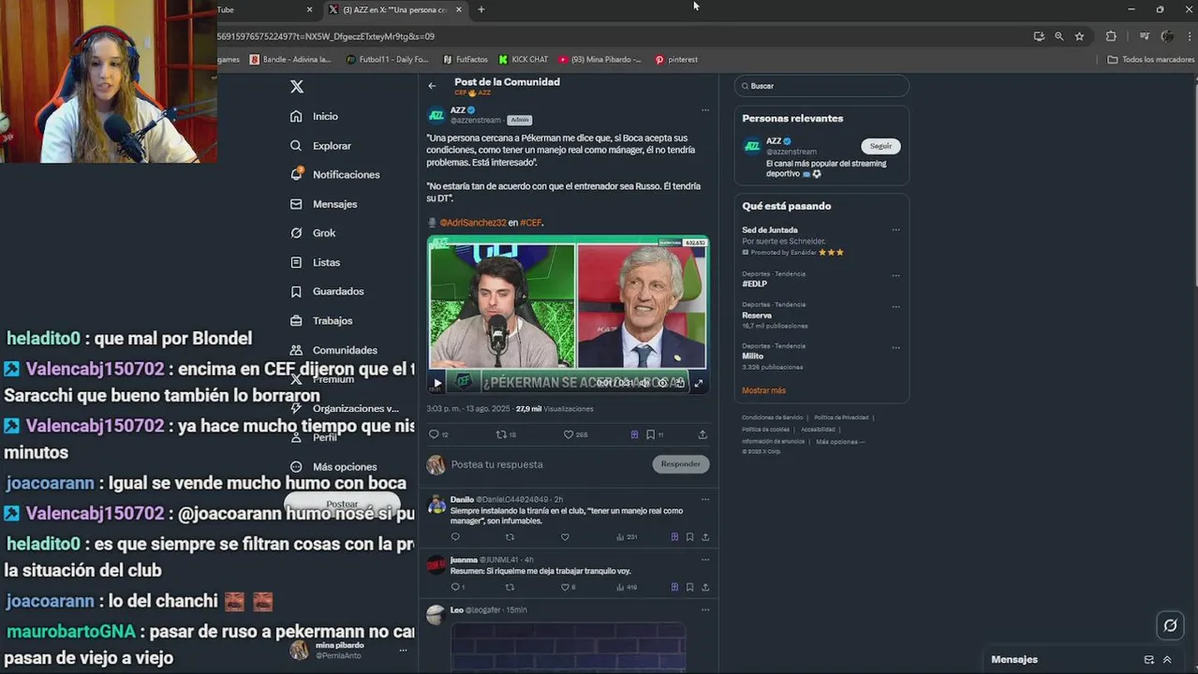Reply icon on the AZZ post

pyautogui.click(x=434, y=434)
